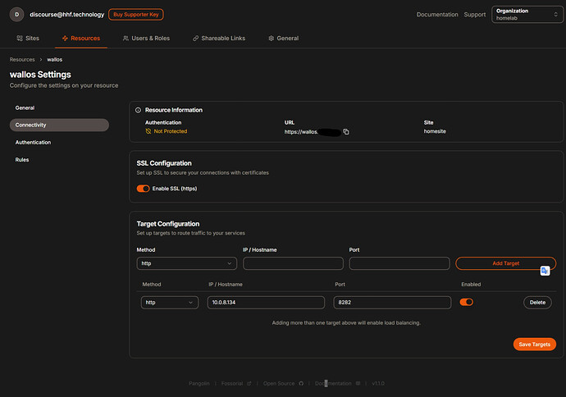
Task: Click the General gear icon
Action: pyautogui.click(x=271, y=39)
